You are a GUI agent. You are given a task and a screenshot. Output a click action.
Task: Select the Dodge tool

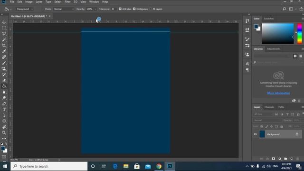click(x=4, y=98)
